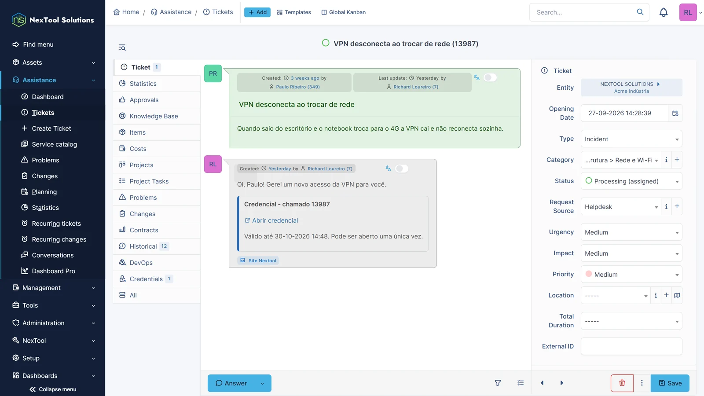Open Create Ticket in the sidebar
Screen dimensions: 704x396
coord(51,128)
